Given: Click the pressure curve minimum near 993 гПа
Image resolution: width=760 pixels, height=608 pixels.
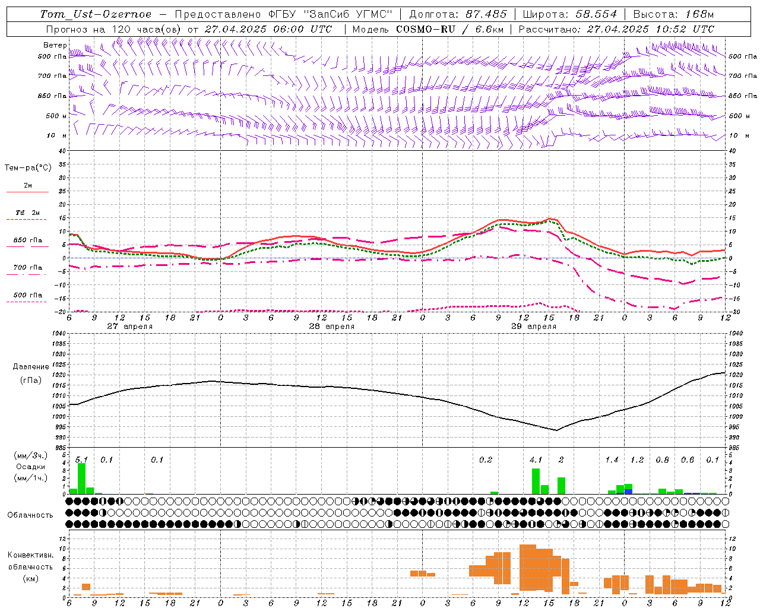Looking at the screenshot, I should click(x=556, y=430).
